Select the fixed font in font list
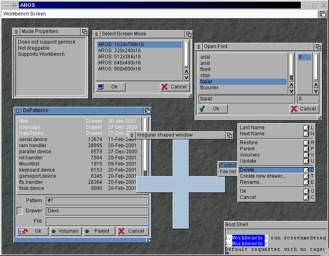Screen dimensions: 329x256 click(243, 69)
